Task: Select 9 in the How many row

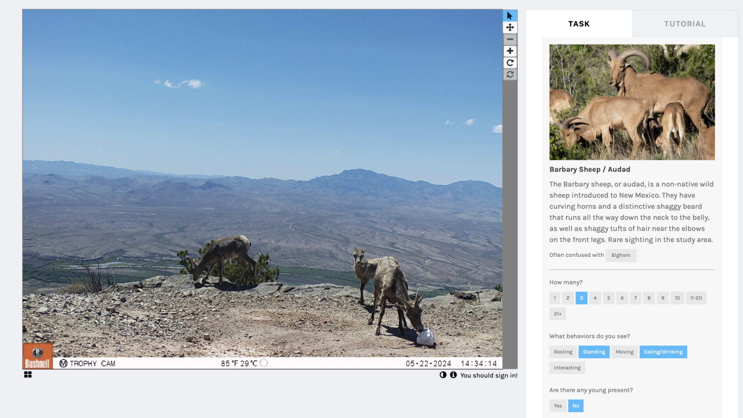Action: [x=662, y=298]
